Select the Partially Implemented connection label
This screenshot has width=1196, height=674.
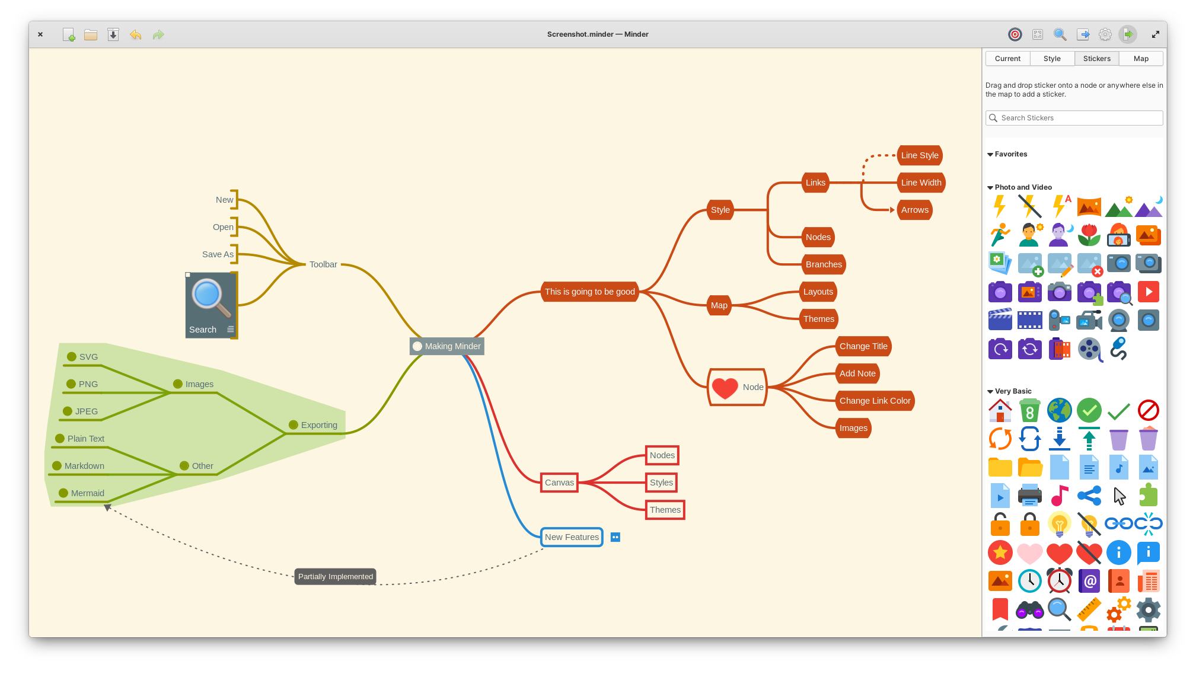[x=336, y=577]
